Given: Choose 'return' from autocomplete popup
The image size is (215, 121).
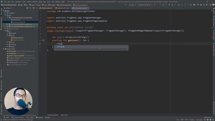Looking at the screenshot, I should click(91, 47).
